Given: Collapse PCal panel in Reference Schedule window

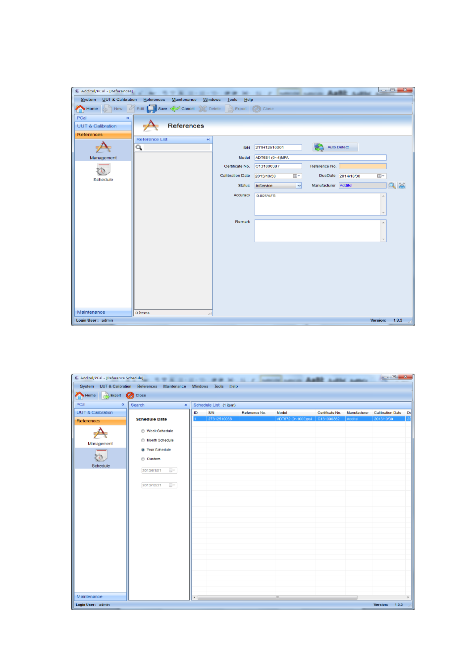Looking at the screenshot, I should tap(123, 404).
